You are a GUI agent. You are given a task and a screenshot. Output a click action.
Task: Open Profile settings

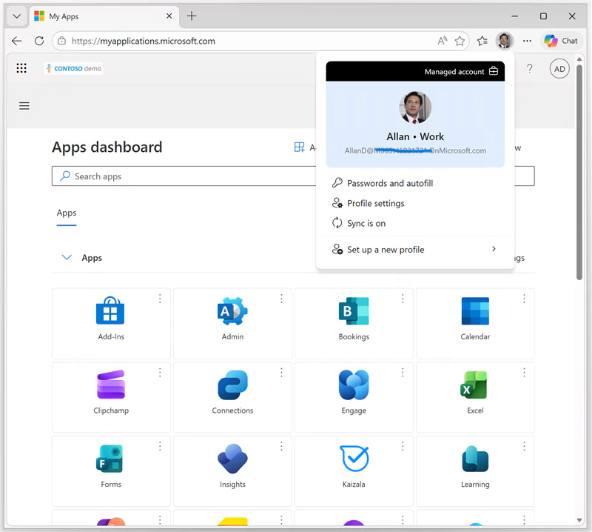[415, 204]
